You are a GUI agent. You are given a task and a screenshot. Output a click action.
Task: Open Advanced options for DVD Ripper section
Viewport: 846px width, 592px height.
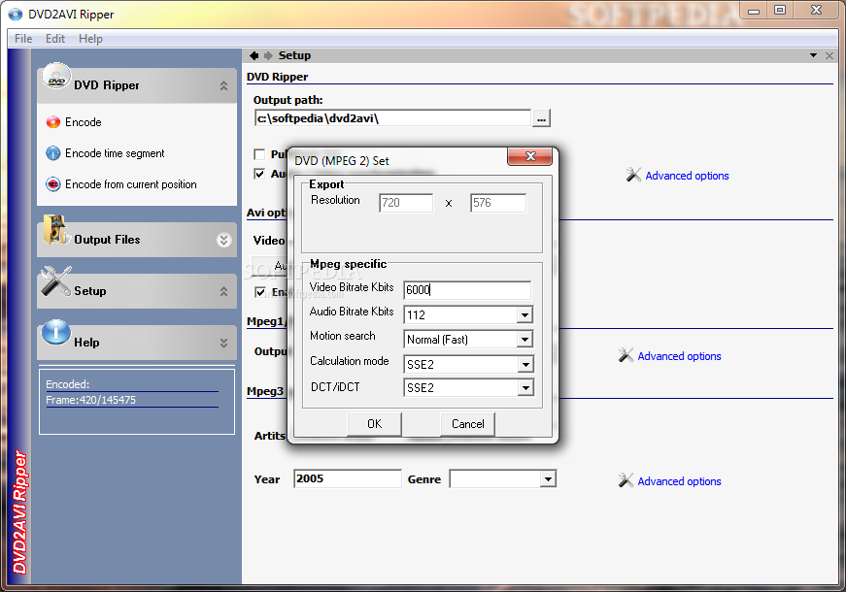point(687,176)
